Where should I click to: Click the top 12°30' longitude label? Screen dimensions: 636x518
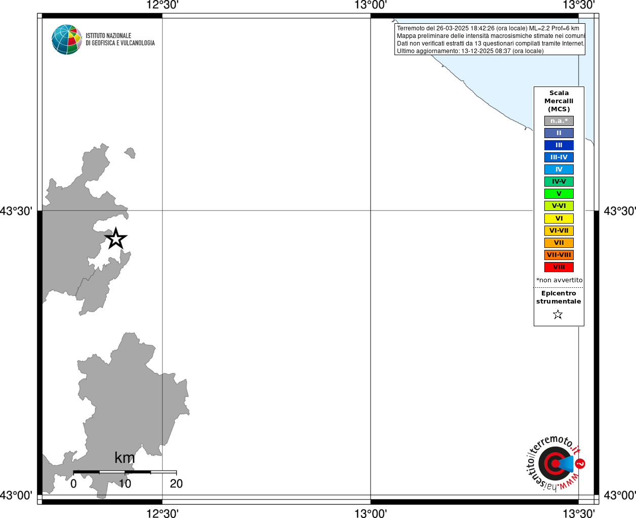coord(162,5)
